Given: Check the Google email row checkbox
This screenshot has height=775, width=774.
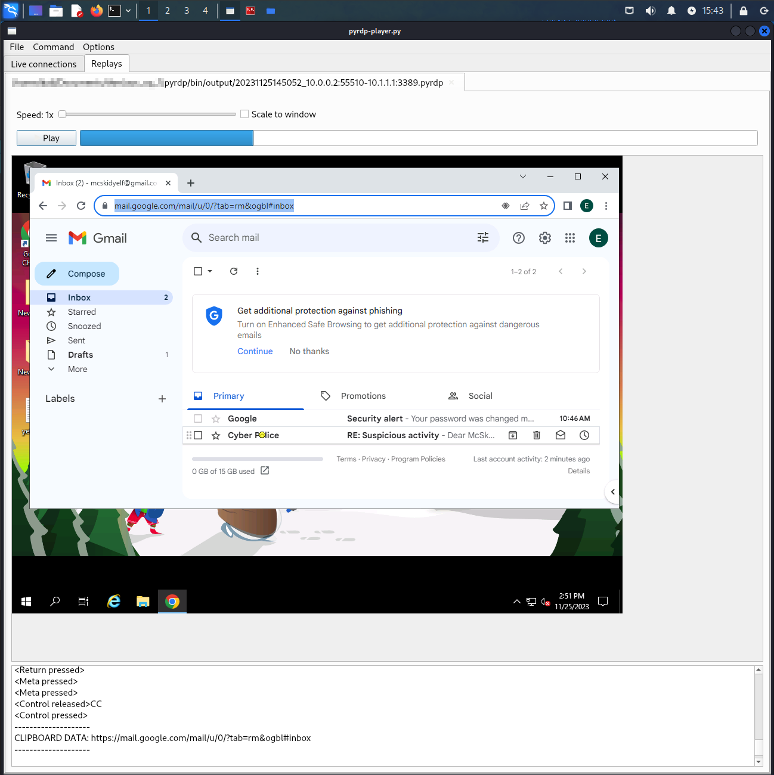Looking at the screenshot, I should coord(198,418).
